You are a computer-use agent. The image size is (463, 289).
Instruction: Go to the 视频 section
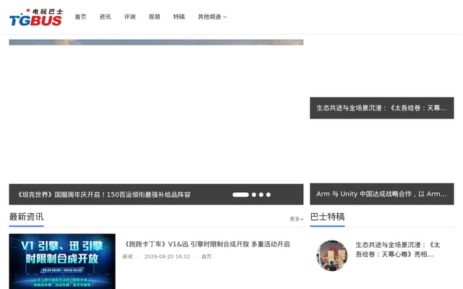pos(154,17)
